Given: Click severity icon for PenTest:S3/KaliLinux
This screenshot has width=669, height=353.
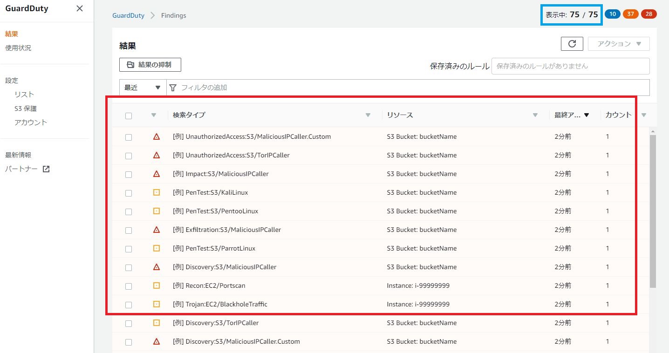Looking at the screenshot, I should [157, 192].
